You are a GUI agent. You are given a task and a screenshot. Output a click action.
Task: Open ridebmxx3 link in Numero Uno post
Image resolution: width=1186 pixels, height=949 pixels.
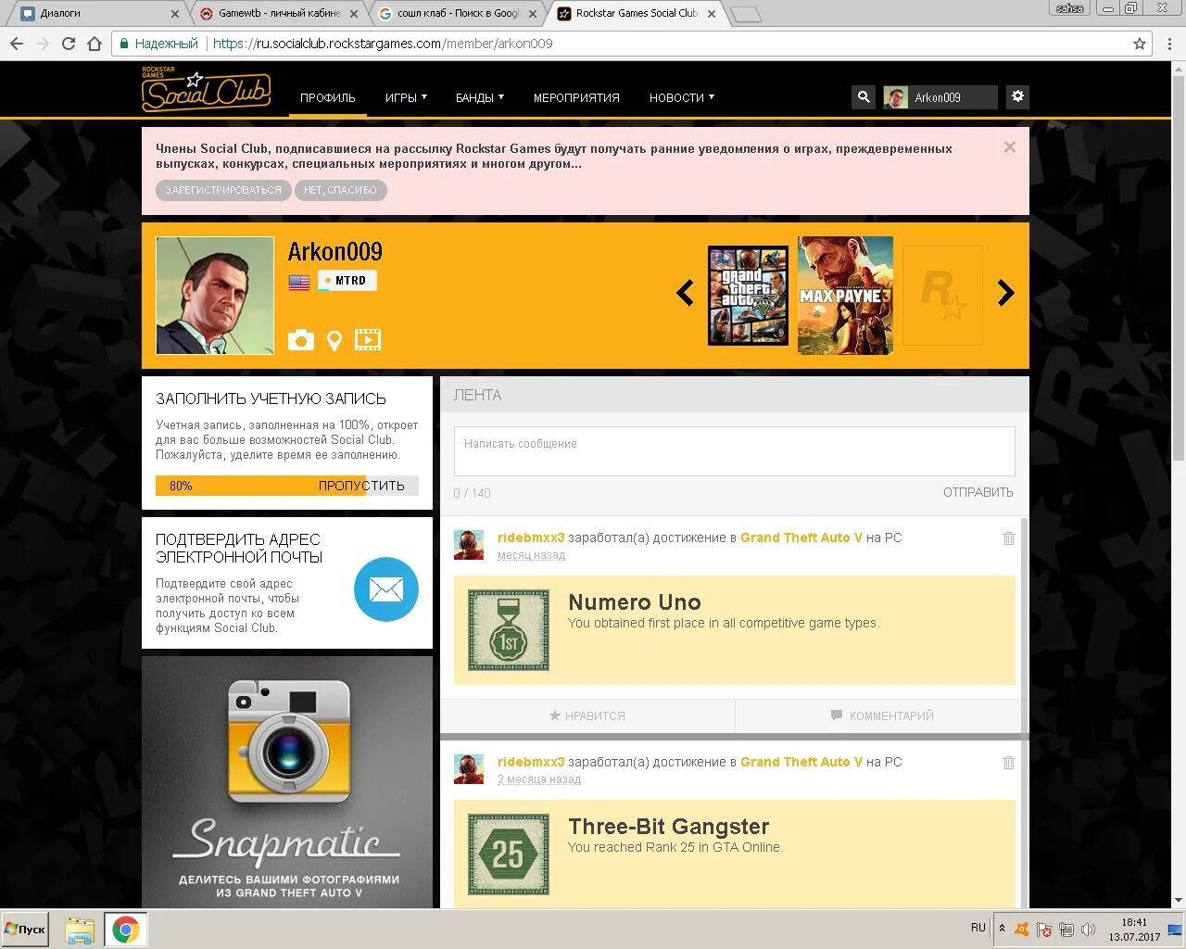531,538
